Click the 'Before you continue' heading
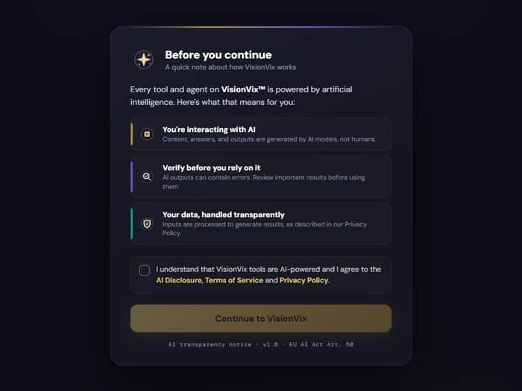The height and width of the screenshot is (391, 522). tap(218, 55)
